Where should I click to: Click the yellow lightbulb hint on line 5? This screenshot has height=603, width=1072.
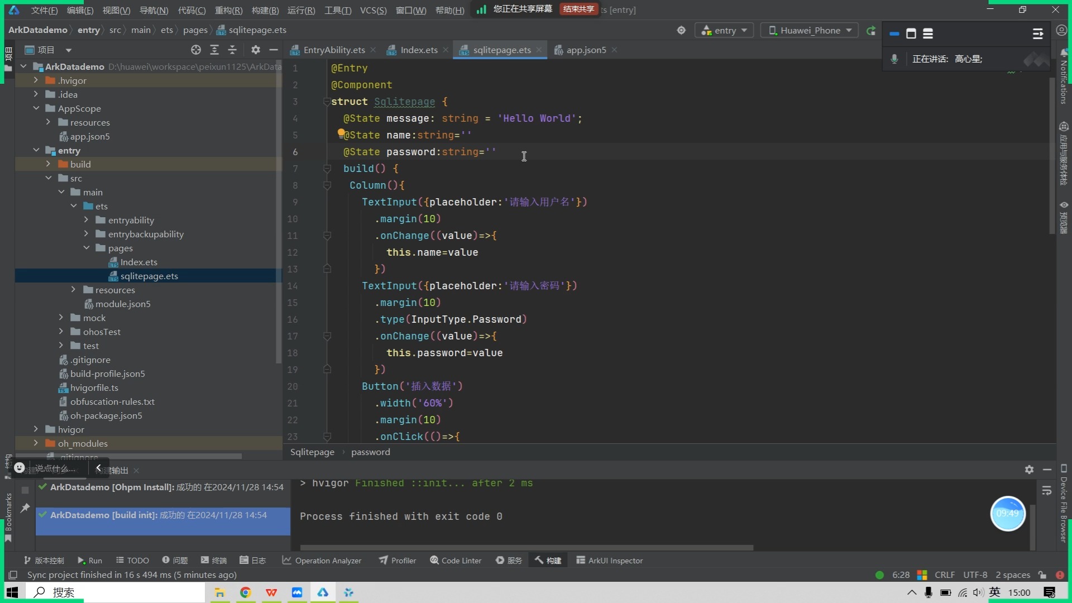click(x=341, y=133)
